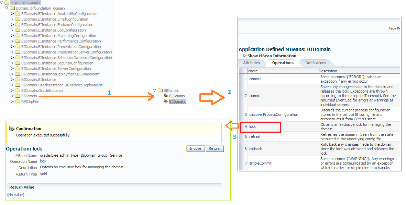
Task: Switch to the Attributes tab
Action: click(x=251, y=63)
